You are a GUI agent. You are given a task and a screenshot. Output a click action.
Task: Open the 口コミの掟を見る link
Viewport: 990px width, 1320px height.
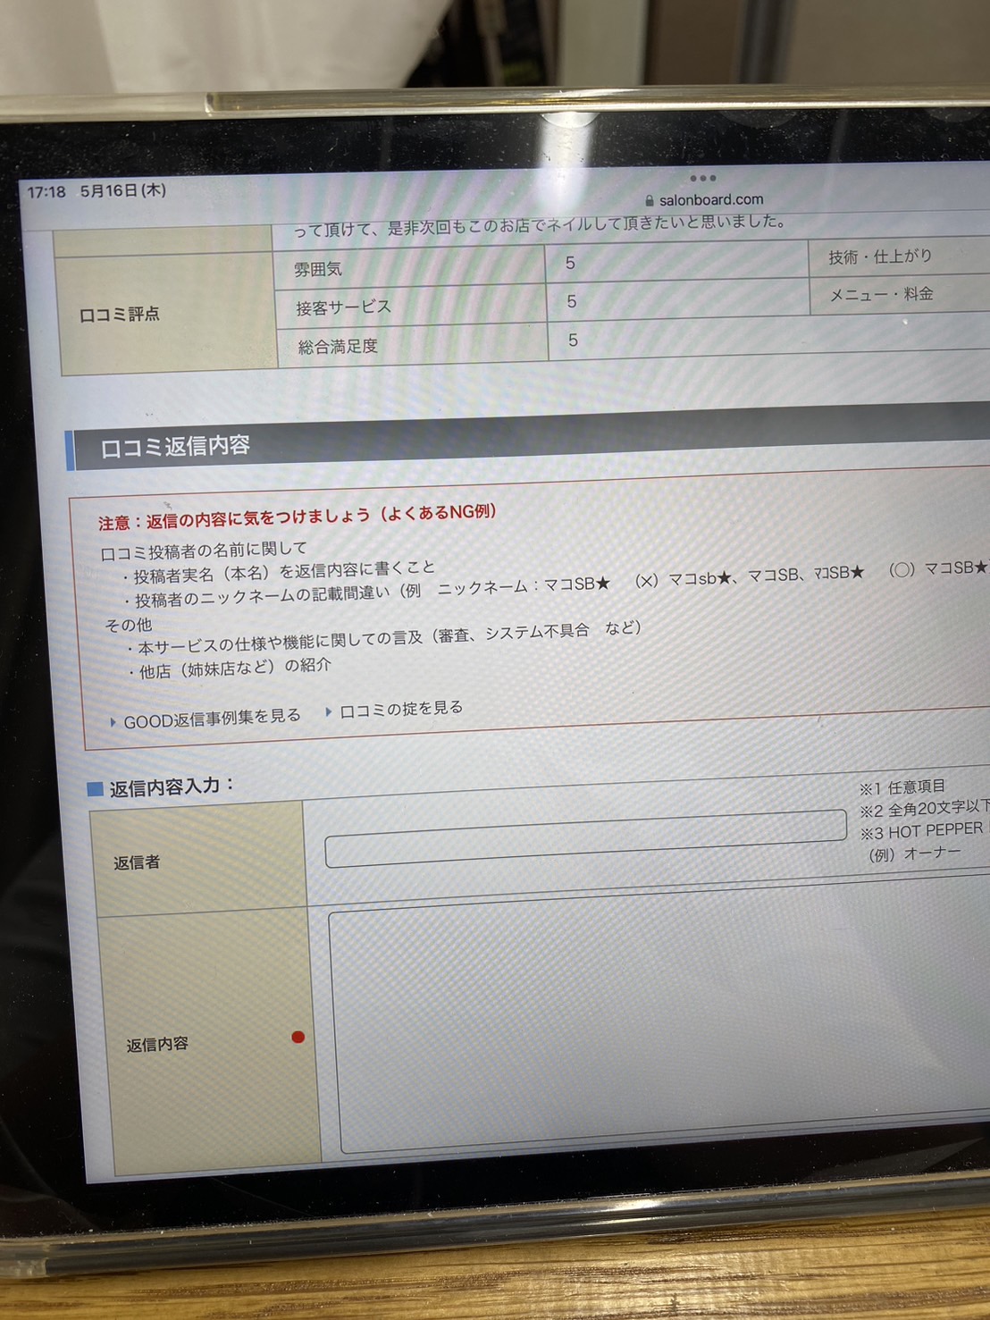(x=401, y=709)
